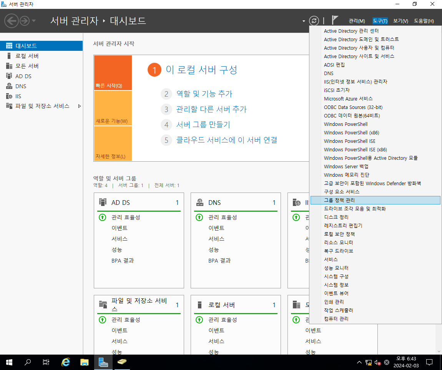
Task: Click 이 로컬 서버 구성 link
Action: point(201,70)
